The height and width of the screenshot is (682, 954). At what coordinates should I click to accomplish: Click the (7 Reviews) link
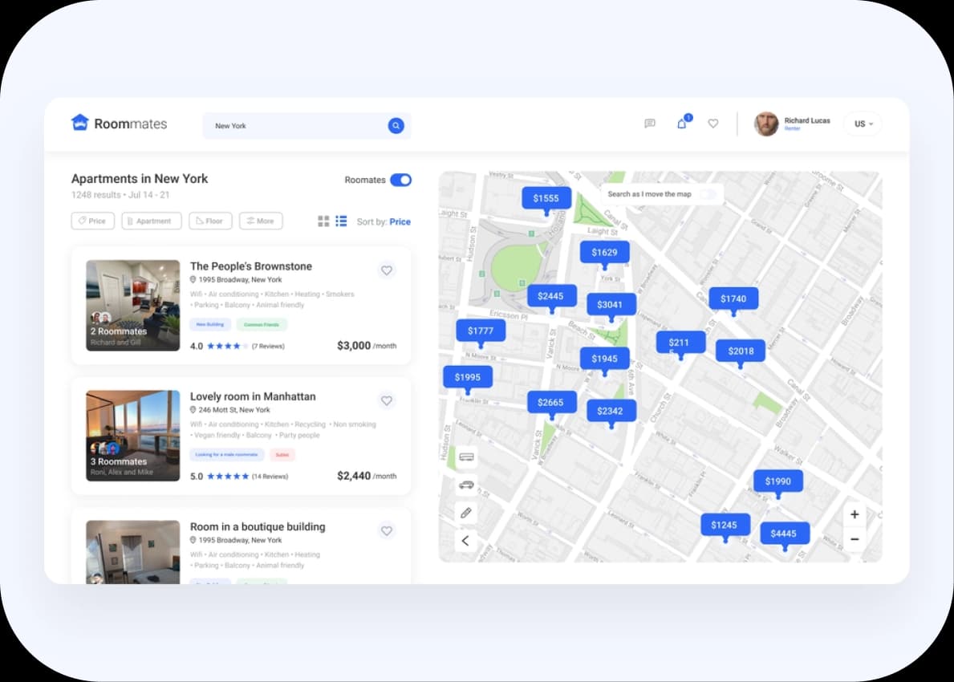coord(268,346)
